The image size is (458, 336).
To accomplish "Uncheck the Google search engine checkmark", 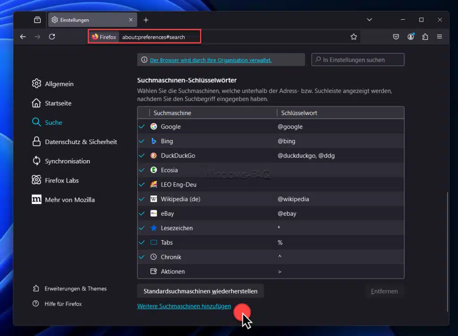I will coord(142,127).
